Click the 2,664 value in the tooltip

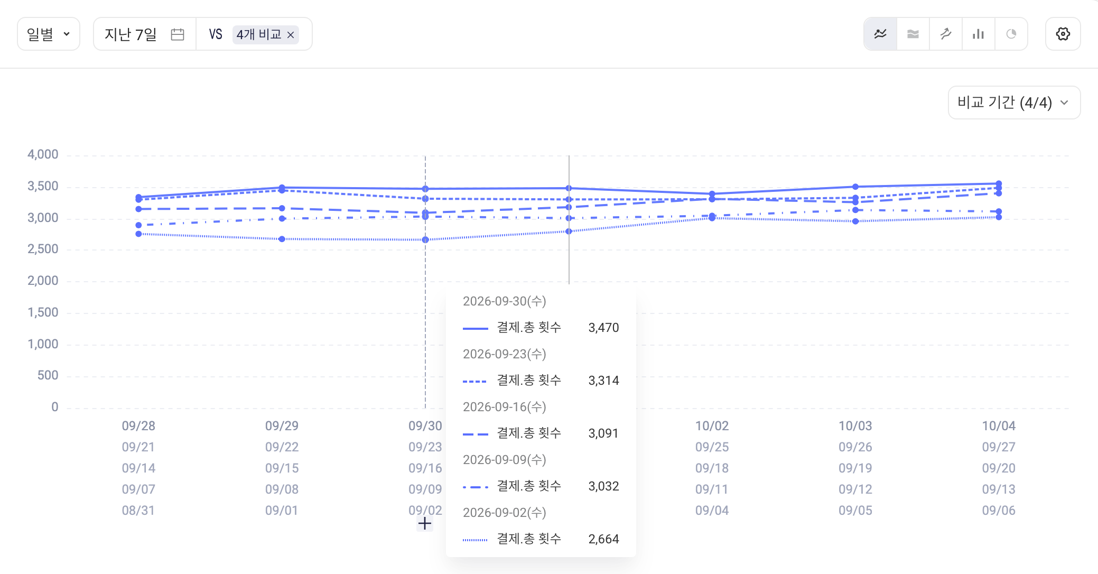(603, 539)
